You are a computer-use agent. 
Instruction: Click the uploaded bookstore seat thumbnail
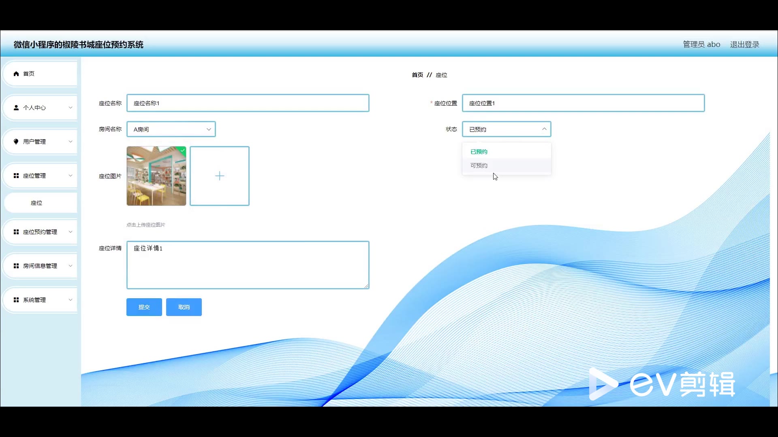coord(156,176)
